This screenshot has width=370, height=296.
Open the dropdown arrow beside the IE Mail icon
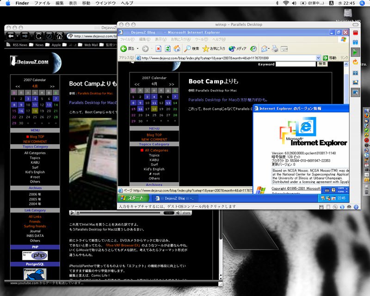pos(269,49)
